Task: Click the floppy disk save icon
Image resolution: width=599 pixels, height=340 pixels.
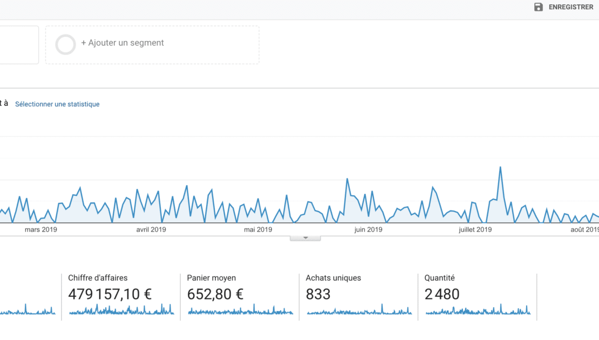Action: [538, 7]
